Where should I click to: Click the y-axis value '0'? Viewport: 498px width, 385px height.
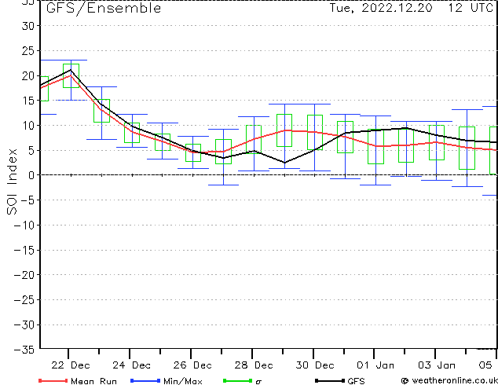[31, 175]
